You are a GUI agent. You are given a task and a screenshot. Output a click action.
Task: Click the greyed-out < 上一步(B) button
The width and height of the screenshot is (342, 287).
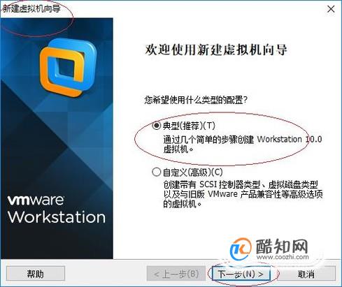click(x=176, y=274)
